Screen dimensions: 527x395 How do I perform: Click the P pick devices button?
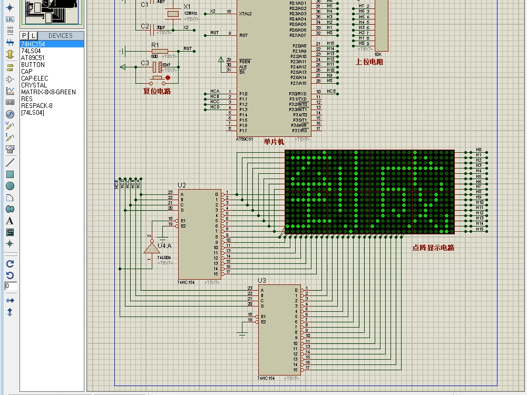pos(24,36)
